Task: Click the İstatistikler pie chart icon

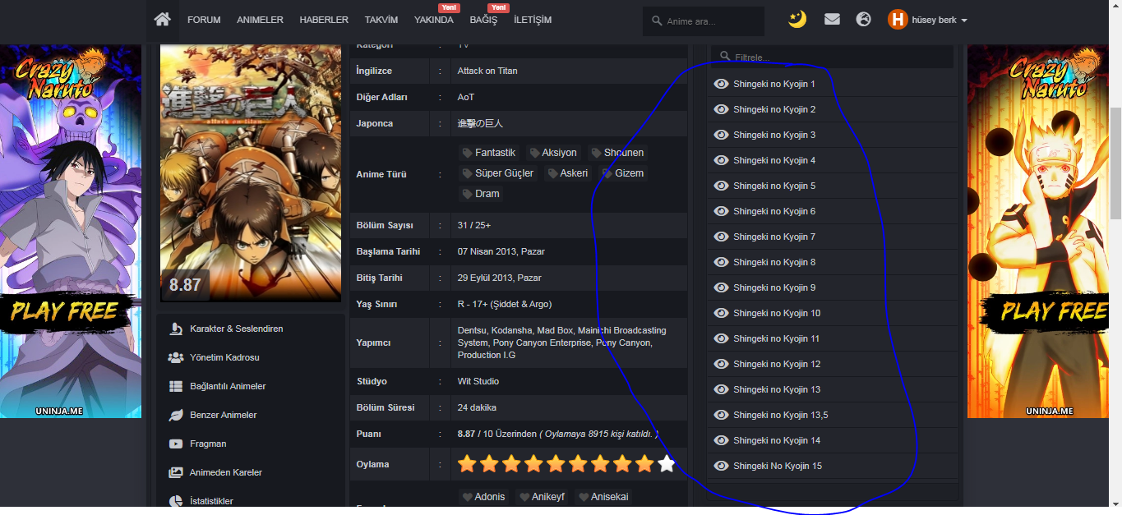Action: click(x=175, y=501)
